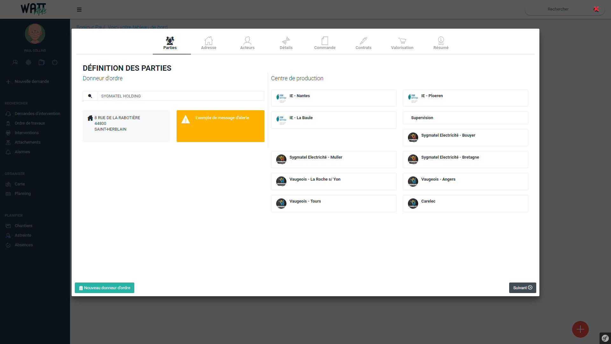The height and width of the screenshot is (344, 611).
Task: Click the hamburger menu icon
Action: point(79,10)
